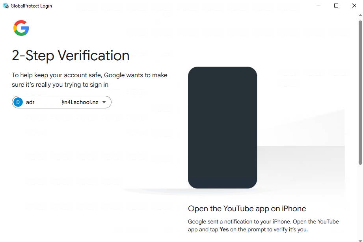Minimize the GlobalProtect Login window

318,6
